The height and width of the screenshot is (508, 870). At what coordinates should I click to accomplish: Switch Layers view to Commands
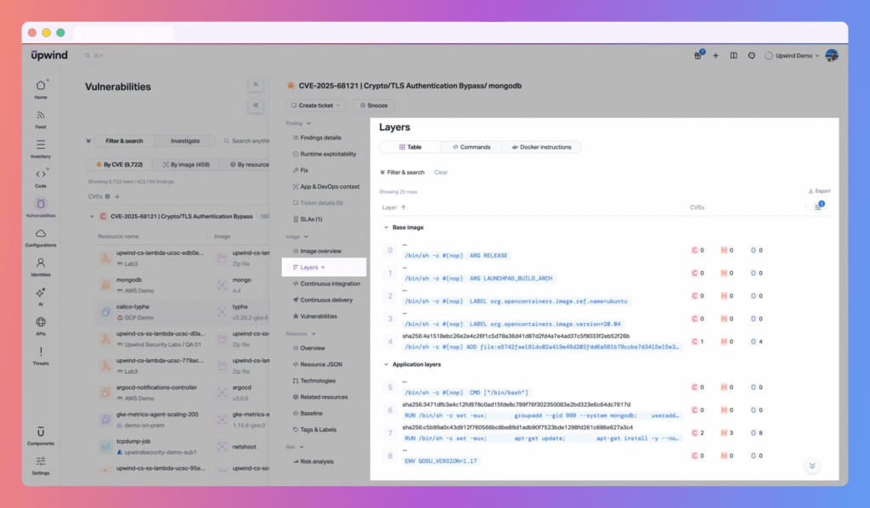point(471,147)
